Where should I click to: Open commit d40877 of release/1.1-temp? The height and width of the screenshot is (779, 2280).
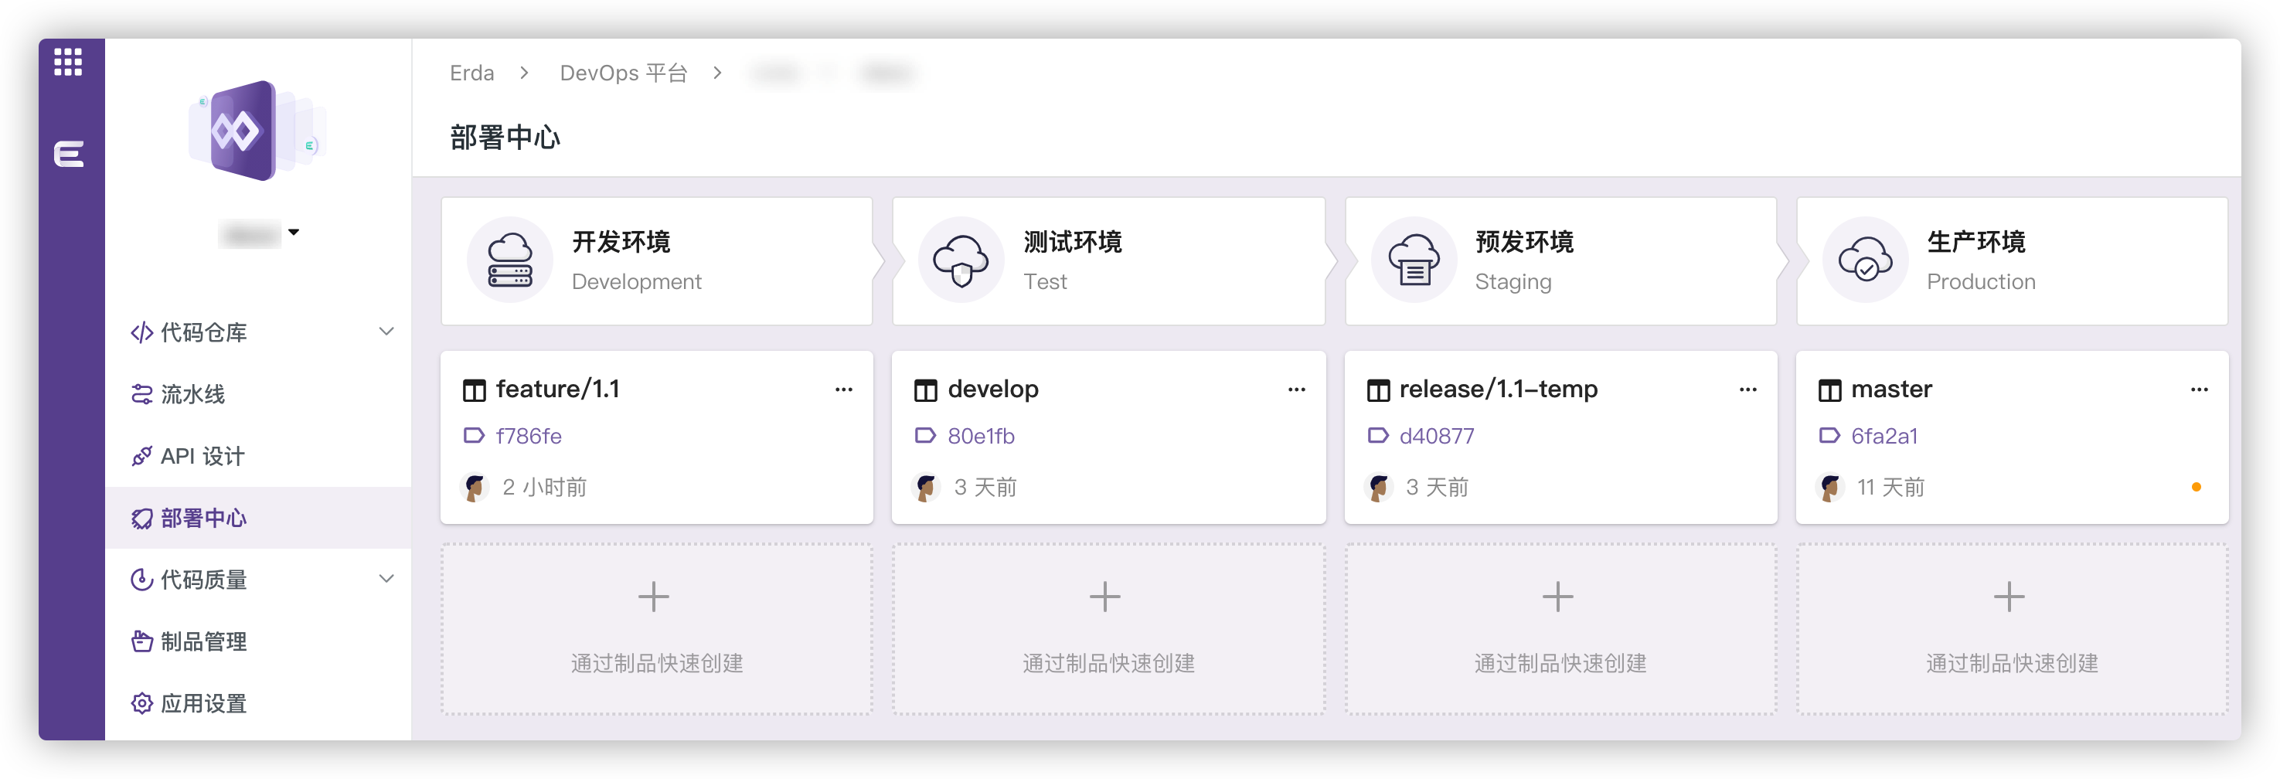tap(1435, 436)
